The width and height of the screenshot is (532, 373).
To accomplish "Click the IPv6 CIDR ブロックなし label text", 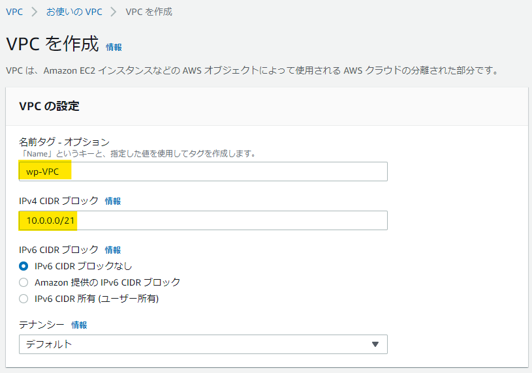I will coord(83,266).
